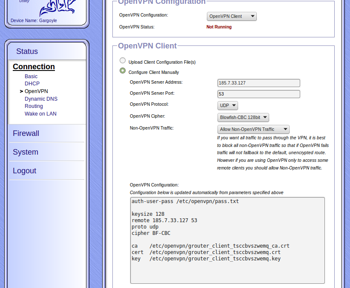
Task: Go to the Dynamic DNS page
Action: pyautogui.click(x=41, y=99)
